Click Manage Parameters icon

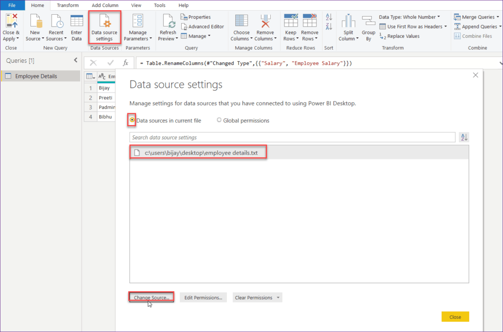click(138, 21)
